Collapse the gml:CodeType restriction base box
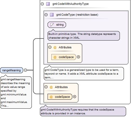Screen dimensions: 131x117 [x=46, y=15]
